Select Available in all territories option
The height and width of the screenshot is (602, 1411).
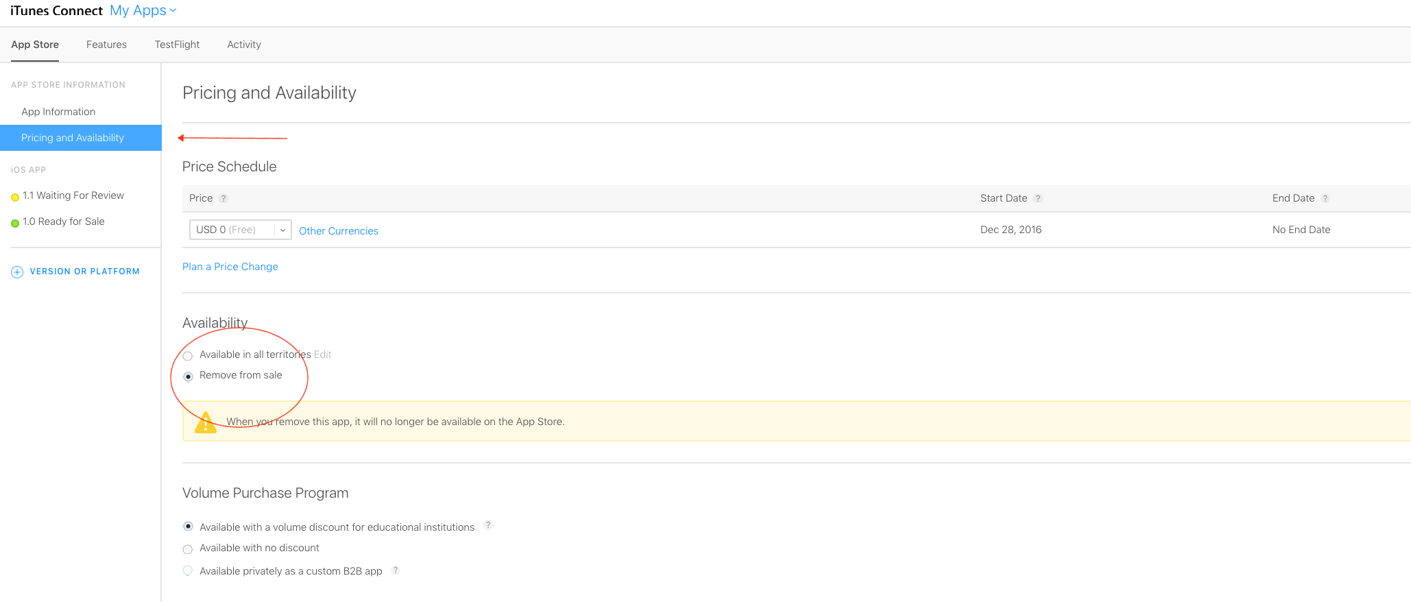[x=188, y=356]
